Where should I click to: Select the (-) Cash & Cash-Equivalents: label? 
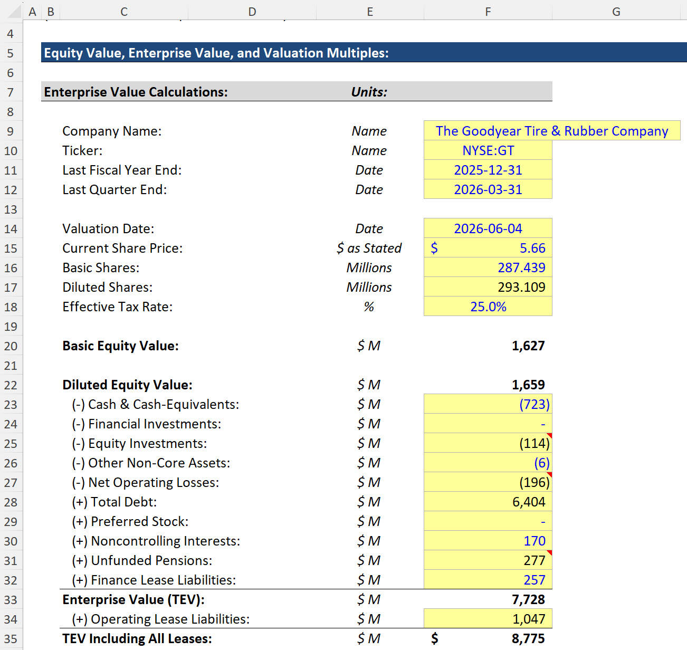155,404
